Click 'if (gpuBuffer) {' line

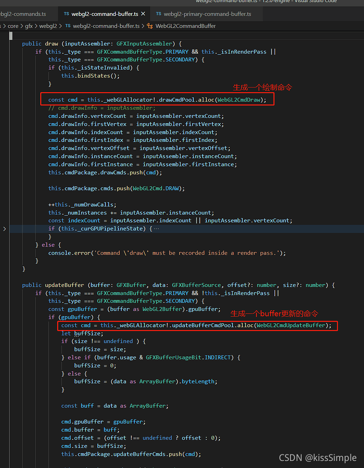point(74,317)
